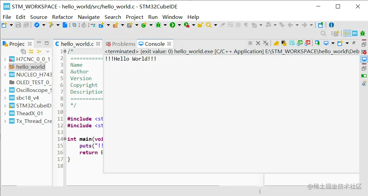Switch to the Problems tab

tap(121, 44)
